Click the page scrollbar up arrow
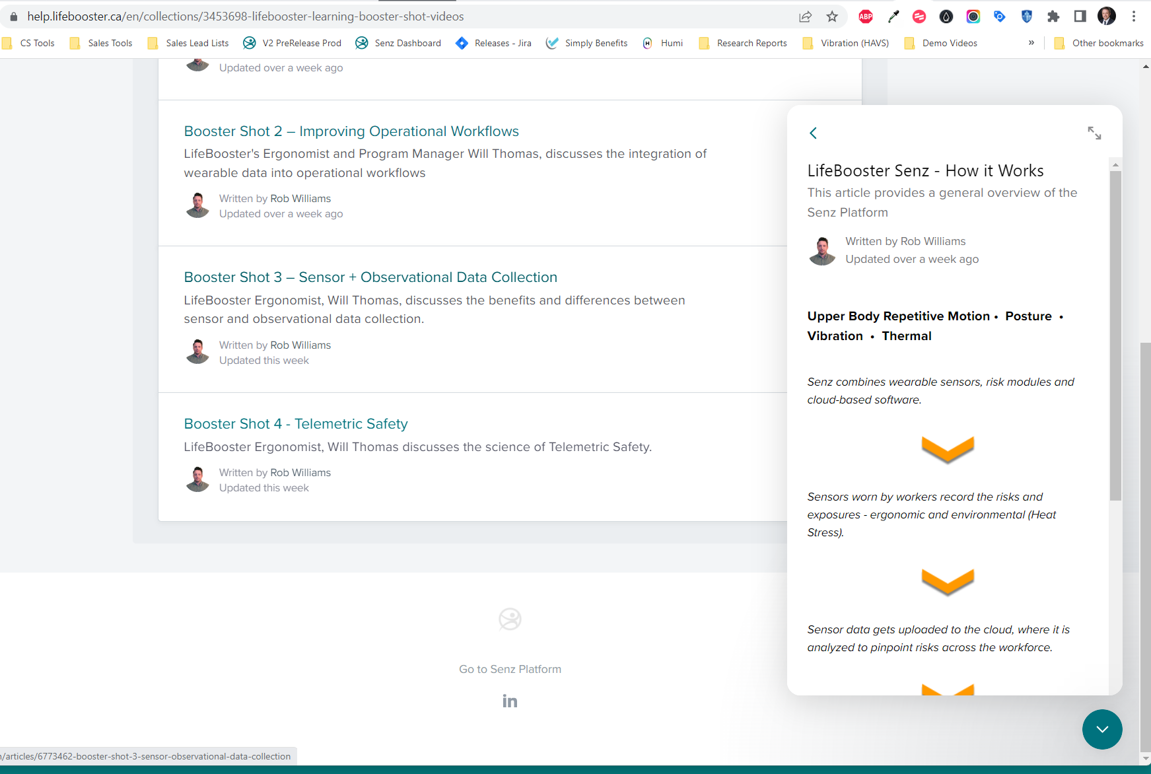 (1146, 67)
